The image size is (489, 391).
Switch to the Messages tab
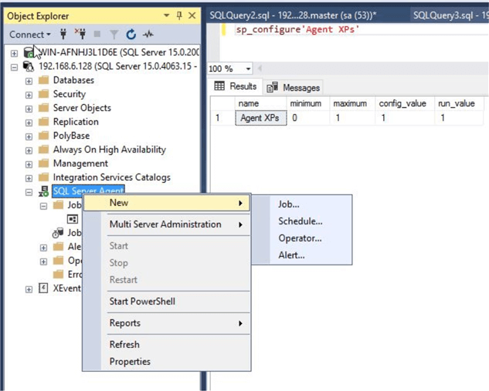[294, 87]
